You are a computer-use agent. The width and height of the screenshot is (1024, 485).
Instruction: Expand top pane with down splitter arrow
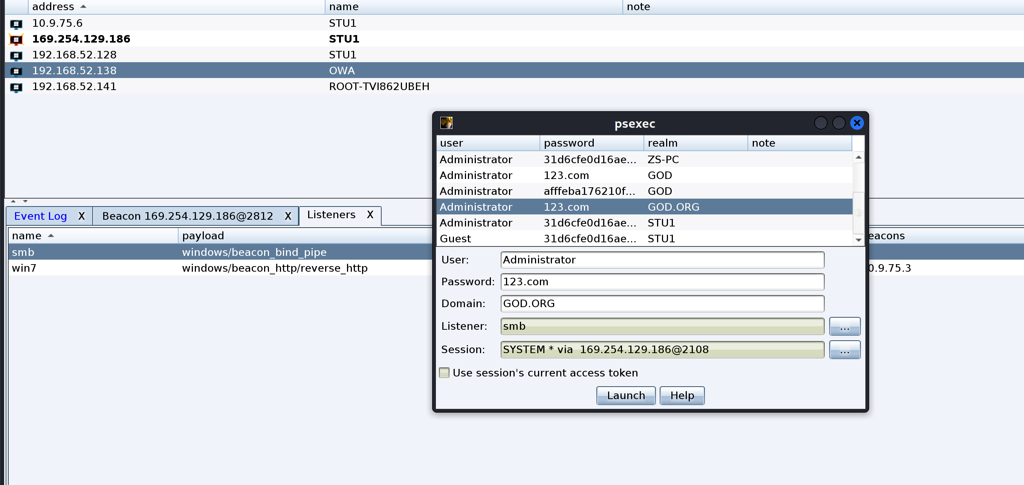coord(25,201)
